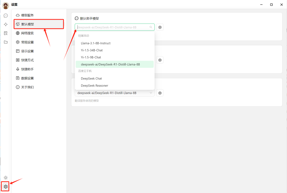Pick Yi-1.5-34B-Chat from the dropdown list
The height and width of the screenshot is (193, 287).
tap(92, 50)
